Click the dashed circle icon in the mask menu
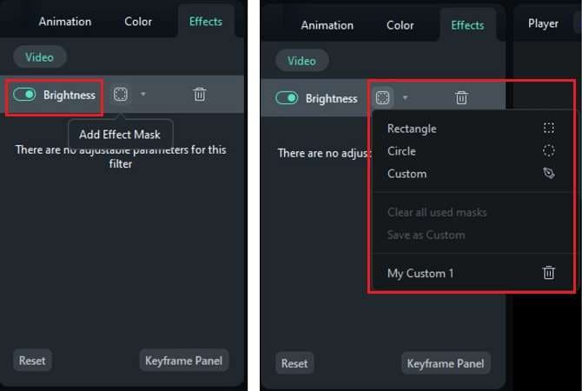 tap(549, 151)
